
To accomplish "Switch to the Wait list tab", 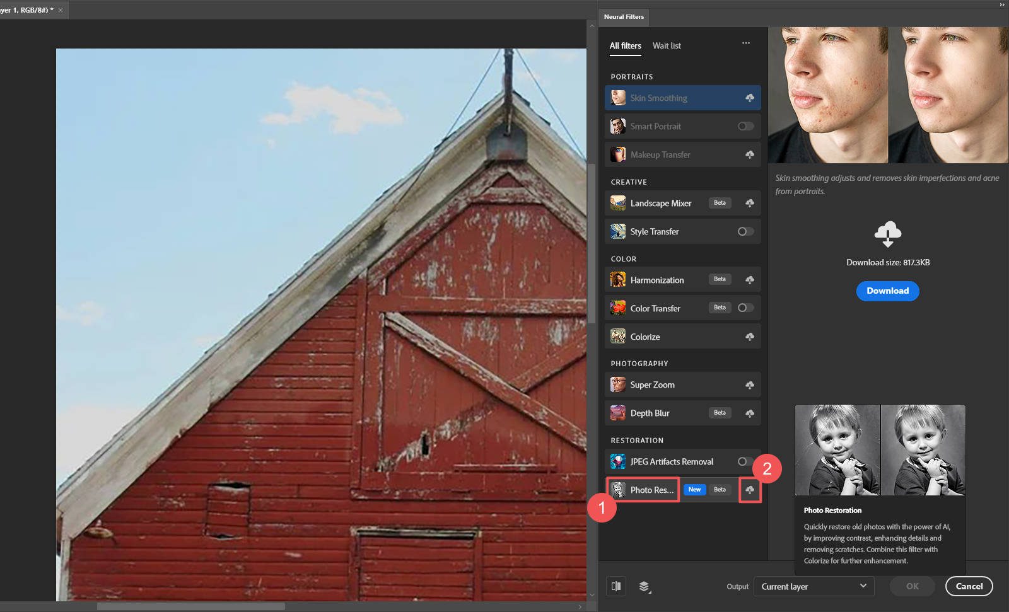I will [667, 45].
